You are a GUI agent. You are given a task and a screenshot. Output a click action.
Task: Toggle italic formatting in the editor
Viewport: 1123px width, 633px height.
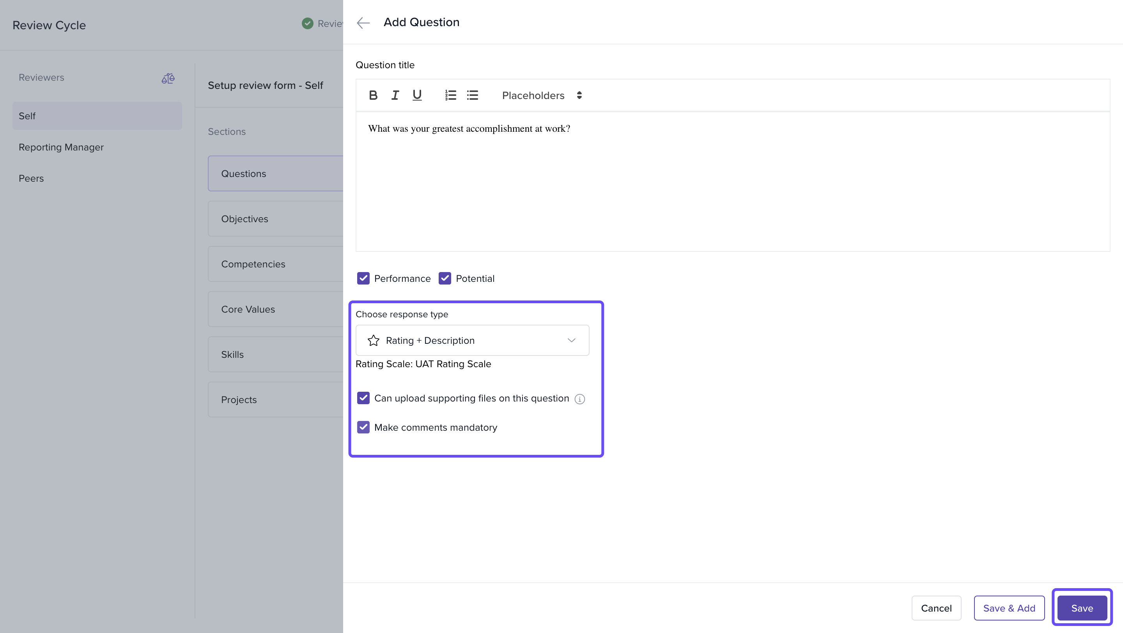[395, 95]
